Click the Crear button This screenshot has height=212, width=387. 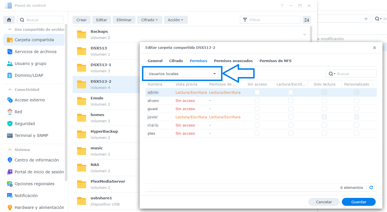click(82, 20)
